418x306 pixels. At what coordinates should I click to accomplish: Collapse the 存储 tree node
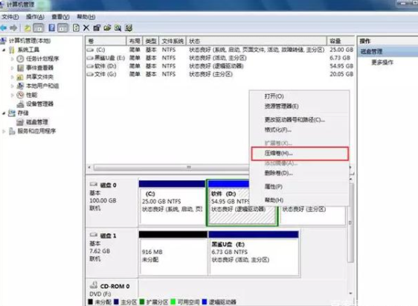click(x=4, y=113)
